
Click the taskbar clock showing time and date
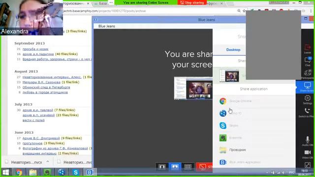click(x=305, y=173)
